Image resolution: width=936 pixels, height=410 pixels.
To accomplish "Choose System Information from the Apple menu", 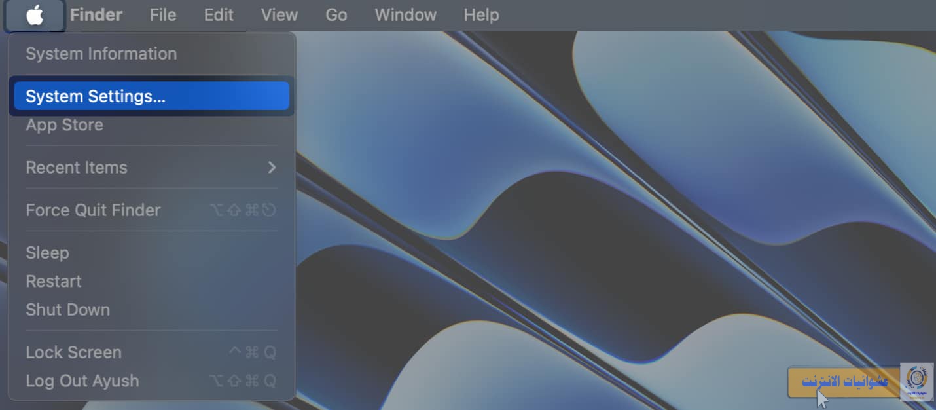I will pyautogui.click(x=151, y=54).
